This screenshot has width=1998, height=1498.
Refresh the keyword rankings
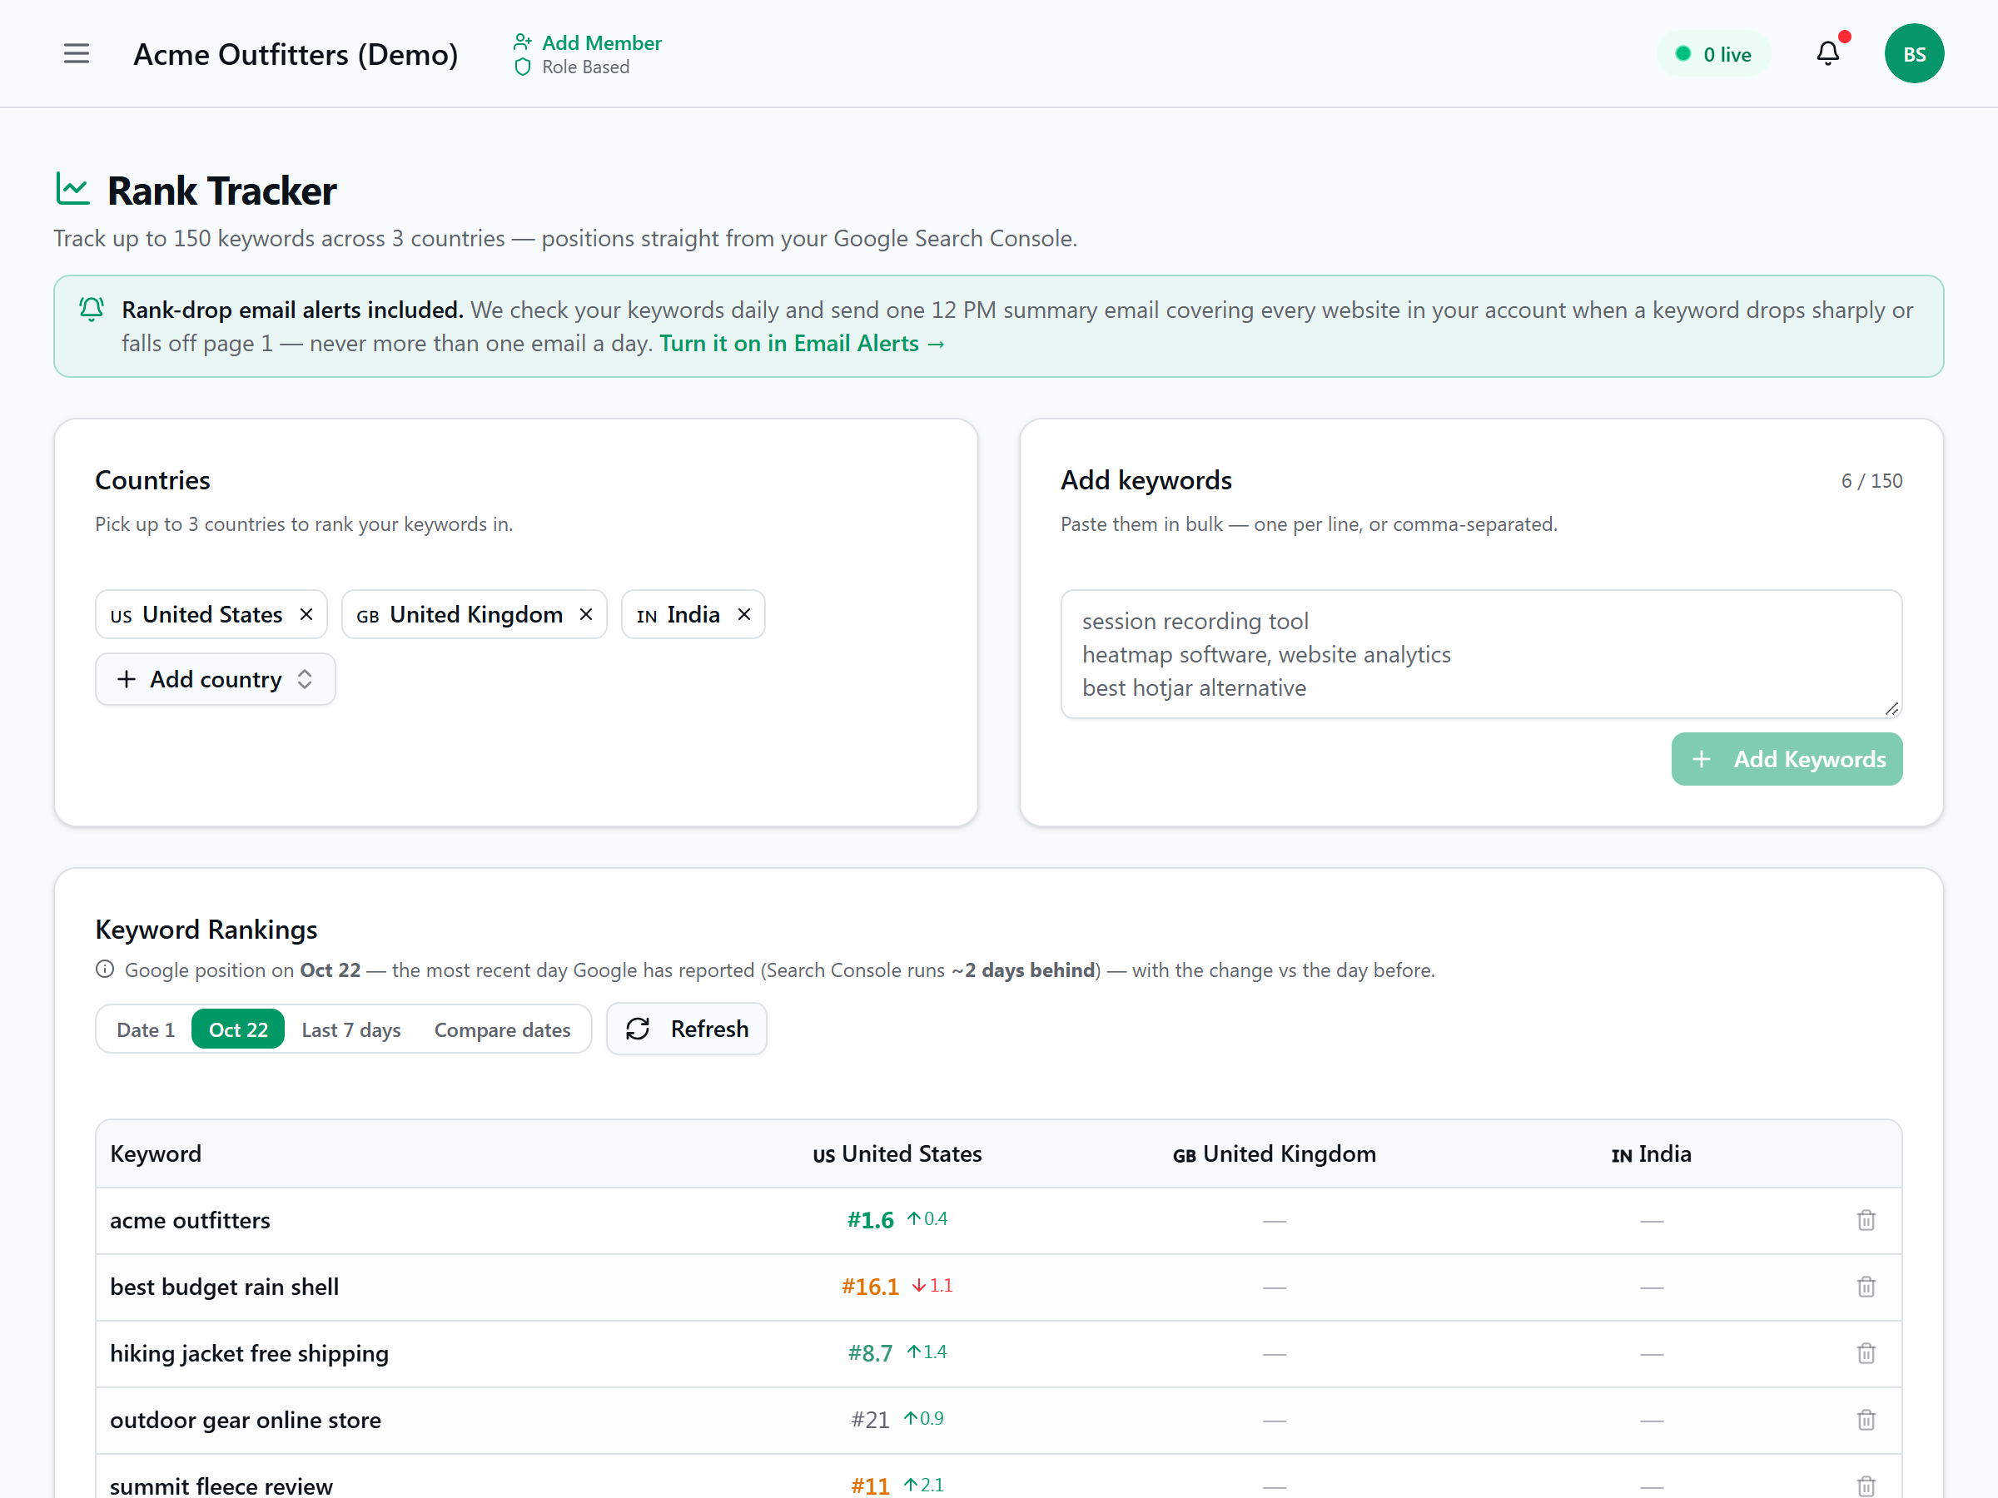click(687, 1029)
